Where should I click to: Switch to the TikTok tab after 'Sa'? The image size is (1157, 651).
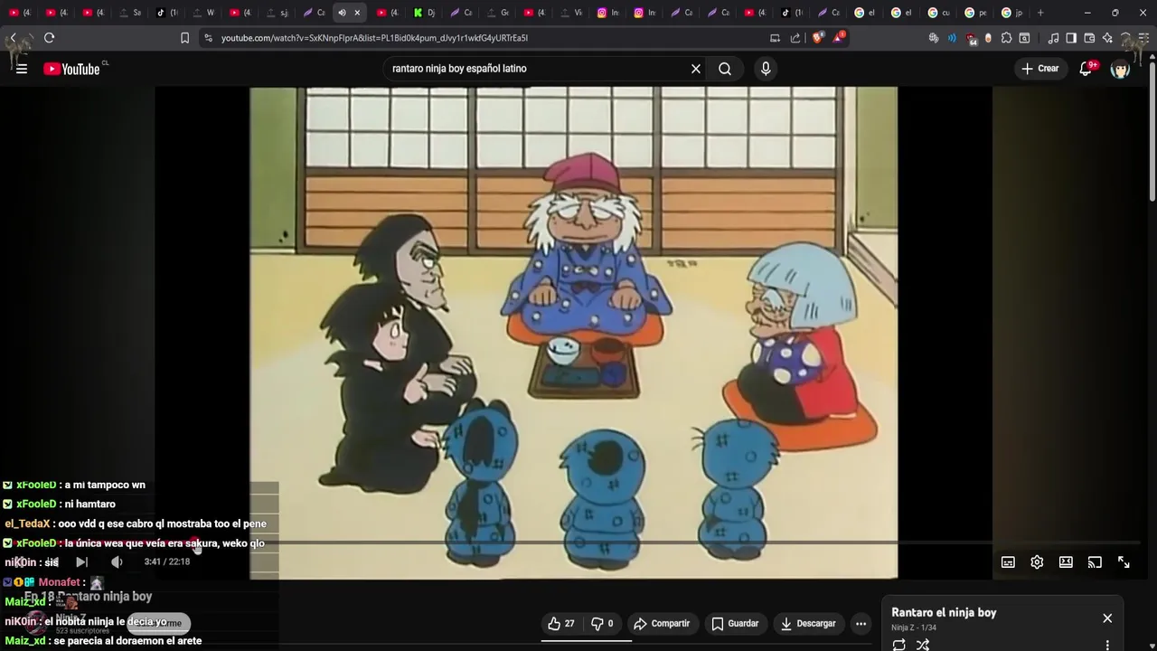pos(168,13)
